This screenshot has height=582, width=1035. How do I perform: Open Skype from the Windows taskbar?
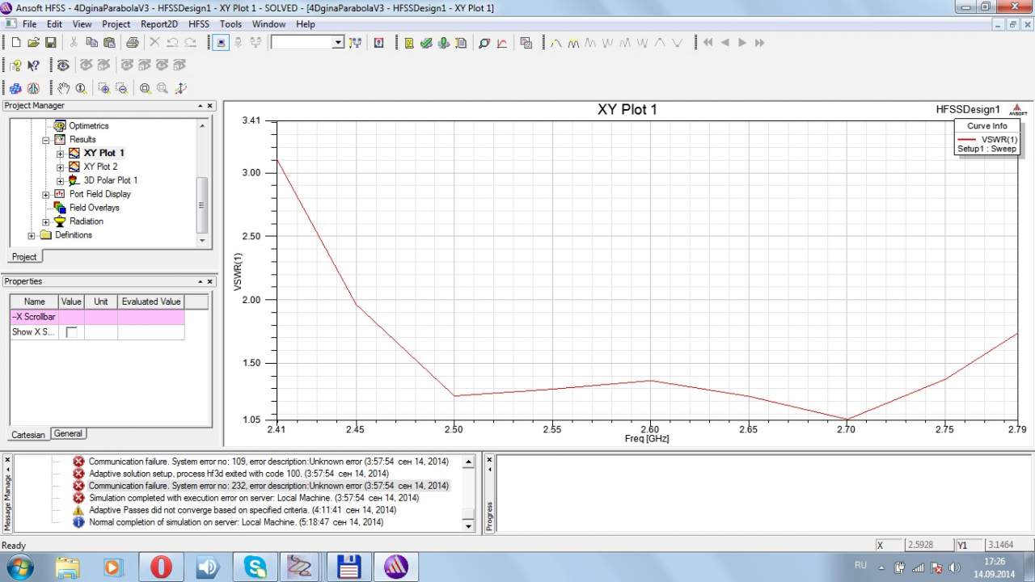pyautogui.click(x=255, y=567)
